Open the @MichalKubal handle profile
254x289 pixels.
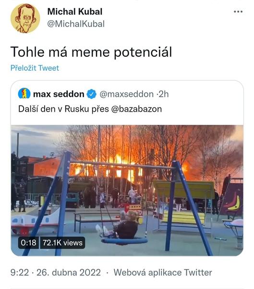[x=76, y=24]
